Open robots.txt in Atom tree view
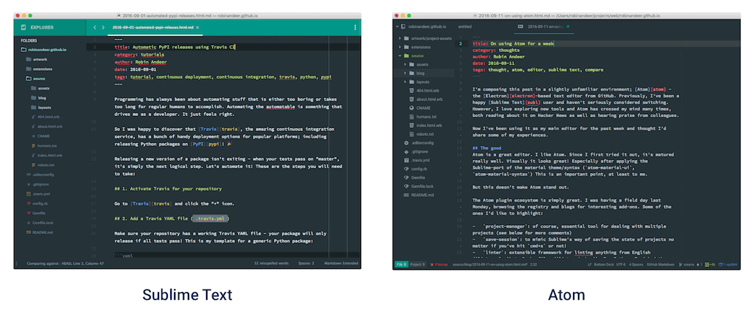 click(422, 135)
